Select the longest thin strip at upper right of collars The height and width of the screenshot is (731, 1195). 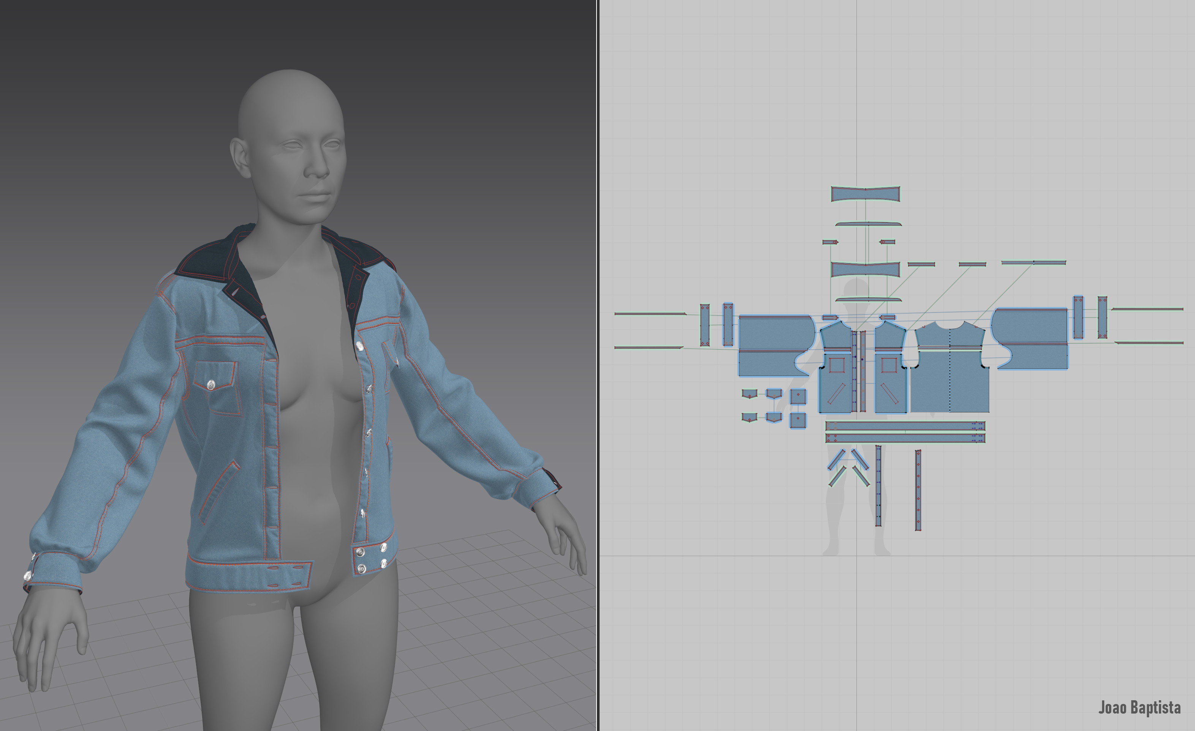pos(1033,263)
